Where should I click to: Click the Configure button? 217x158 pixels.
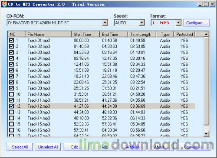pos(197,23)
